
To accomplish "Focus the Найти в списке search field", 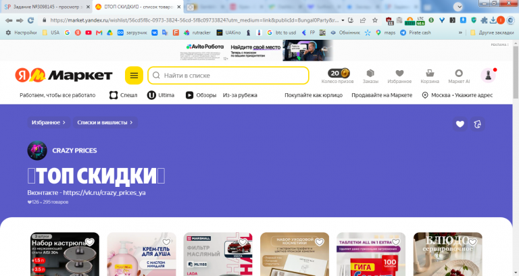I will pos(228,76).
